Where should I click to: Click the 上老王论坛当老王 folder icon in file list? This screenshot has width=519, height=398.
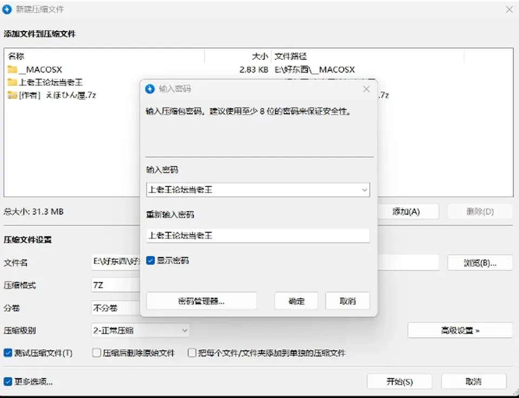12,82
